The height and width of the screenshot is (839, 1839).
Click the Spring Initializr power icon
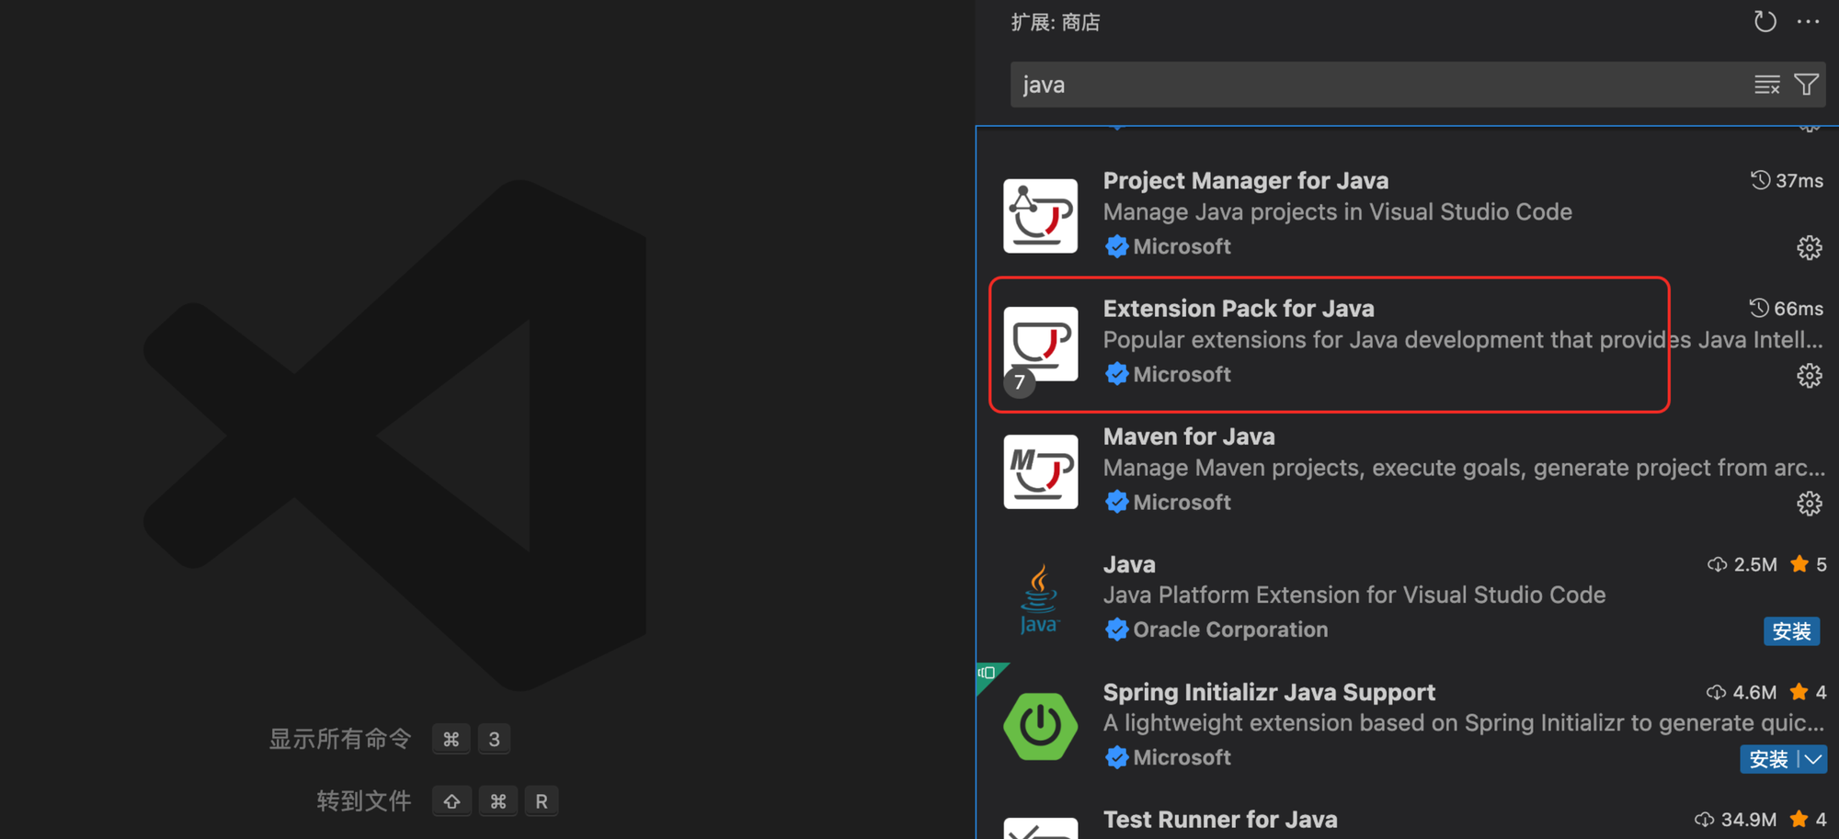(x=1040, y=726)
